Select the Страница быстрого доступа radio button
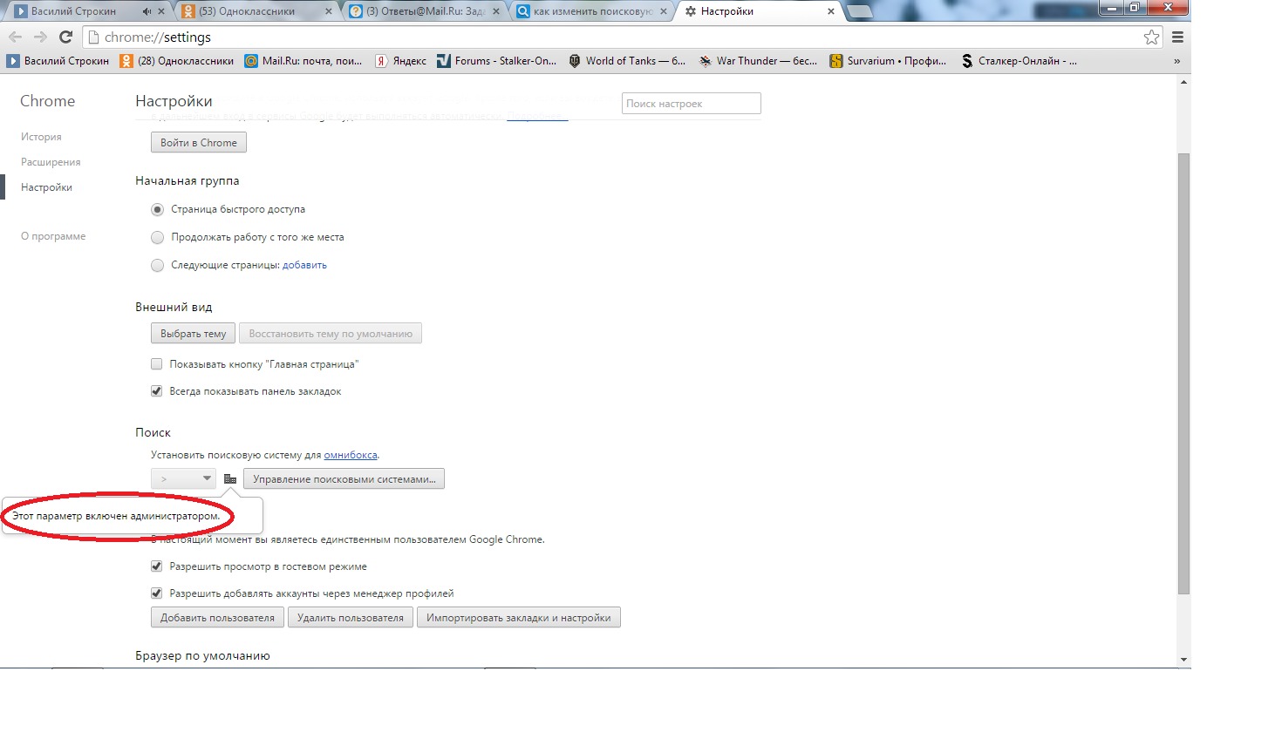This screenshot has width=1282, height=739. (x=157, y=210)
